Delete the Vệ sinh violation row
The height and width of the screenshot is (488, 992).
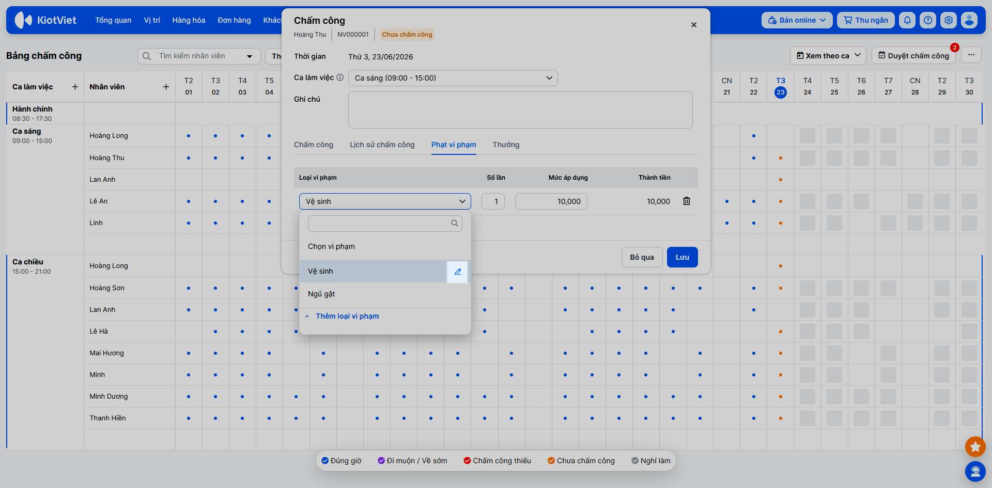[687, 201]
